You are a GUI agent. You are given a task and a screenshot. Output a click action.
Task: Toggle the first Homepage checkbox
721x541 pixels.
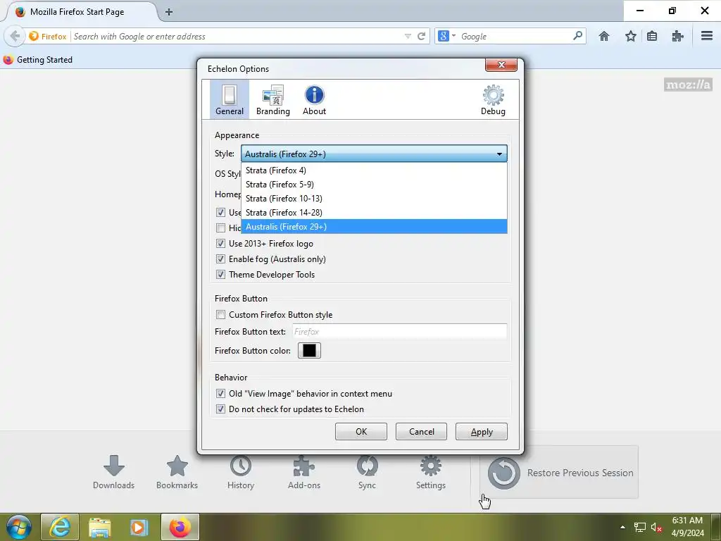(220, 213)
